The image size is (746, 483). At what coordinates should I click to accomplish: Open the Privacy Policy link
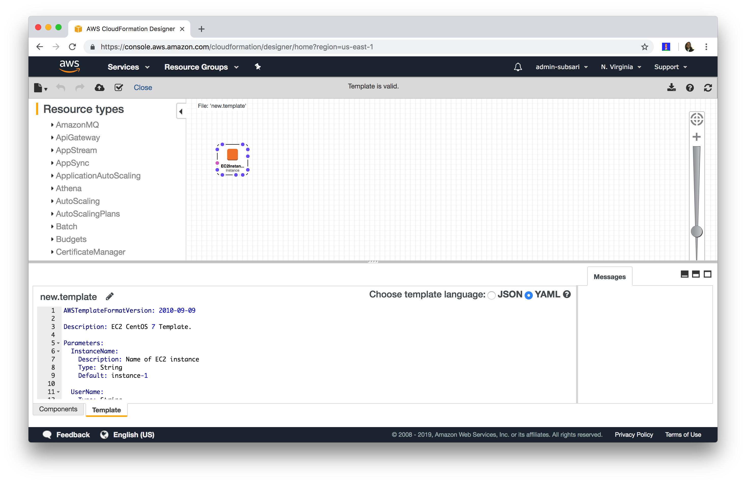634,434
